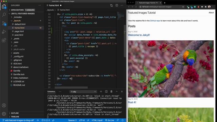Click the notifications bell in status bar
The width and height of the screenshot is (217, 122).
click(x=122, y=120)
